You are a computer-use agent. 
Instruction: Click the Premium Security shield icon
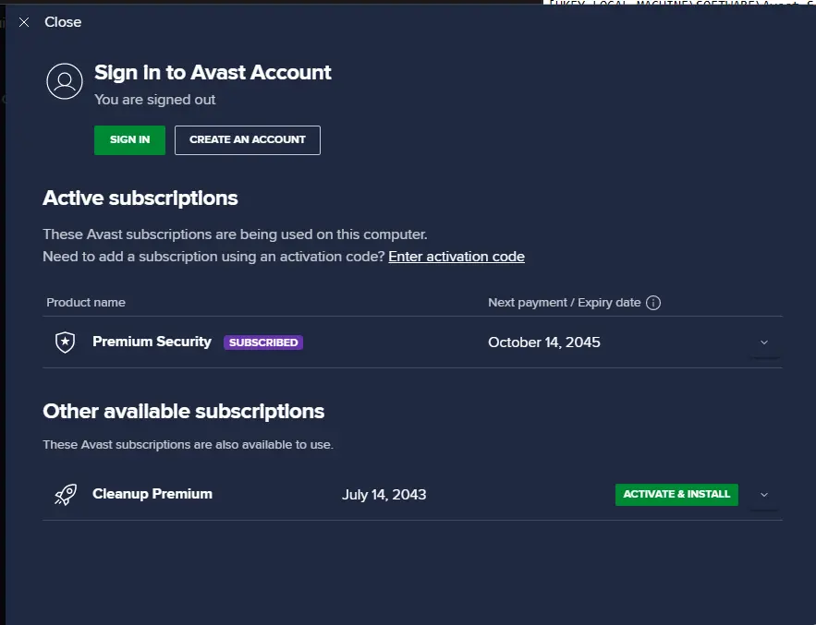pyautogui.click(x=65, y=343)
